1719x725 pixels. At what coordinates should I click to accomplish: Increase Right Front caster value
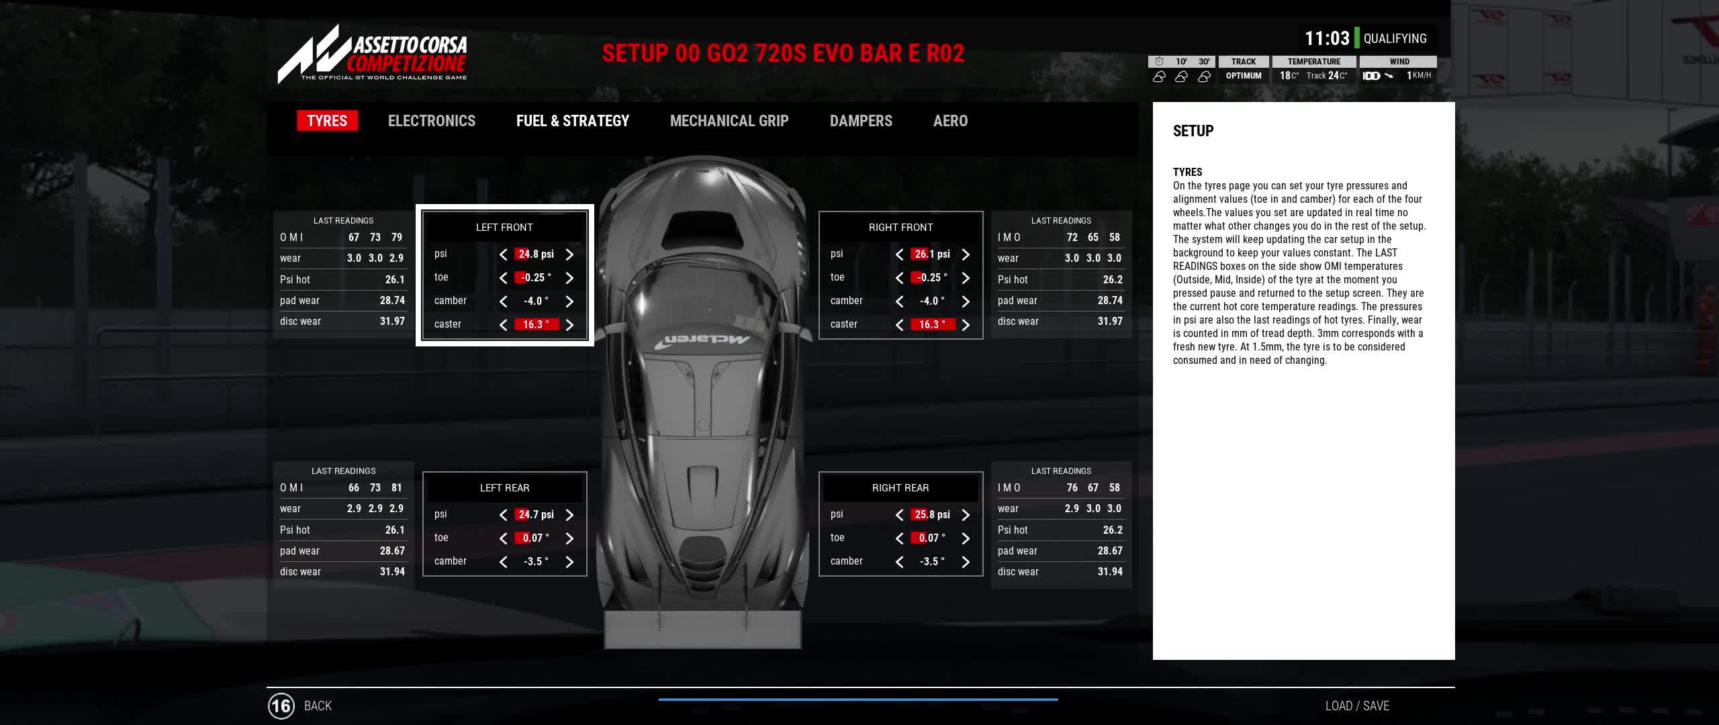[x=966, y=325]
